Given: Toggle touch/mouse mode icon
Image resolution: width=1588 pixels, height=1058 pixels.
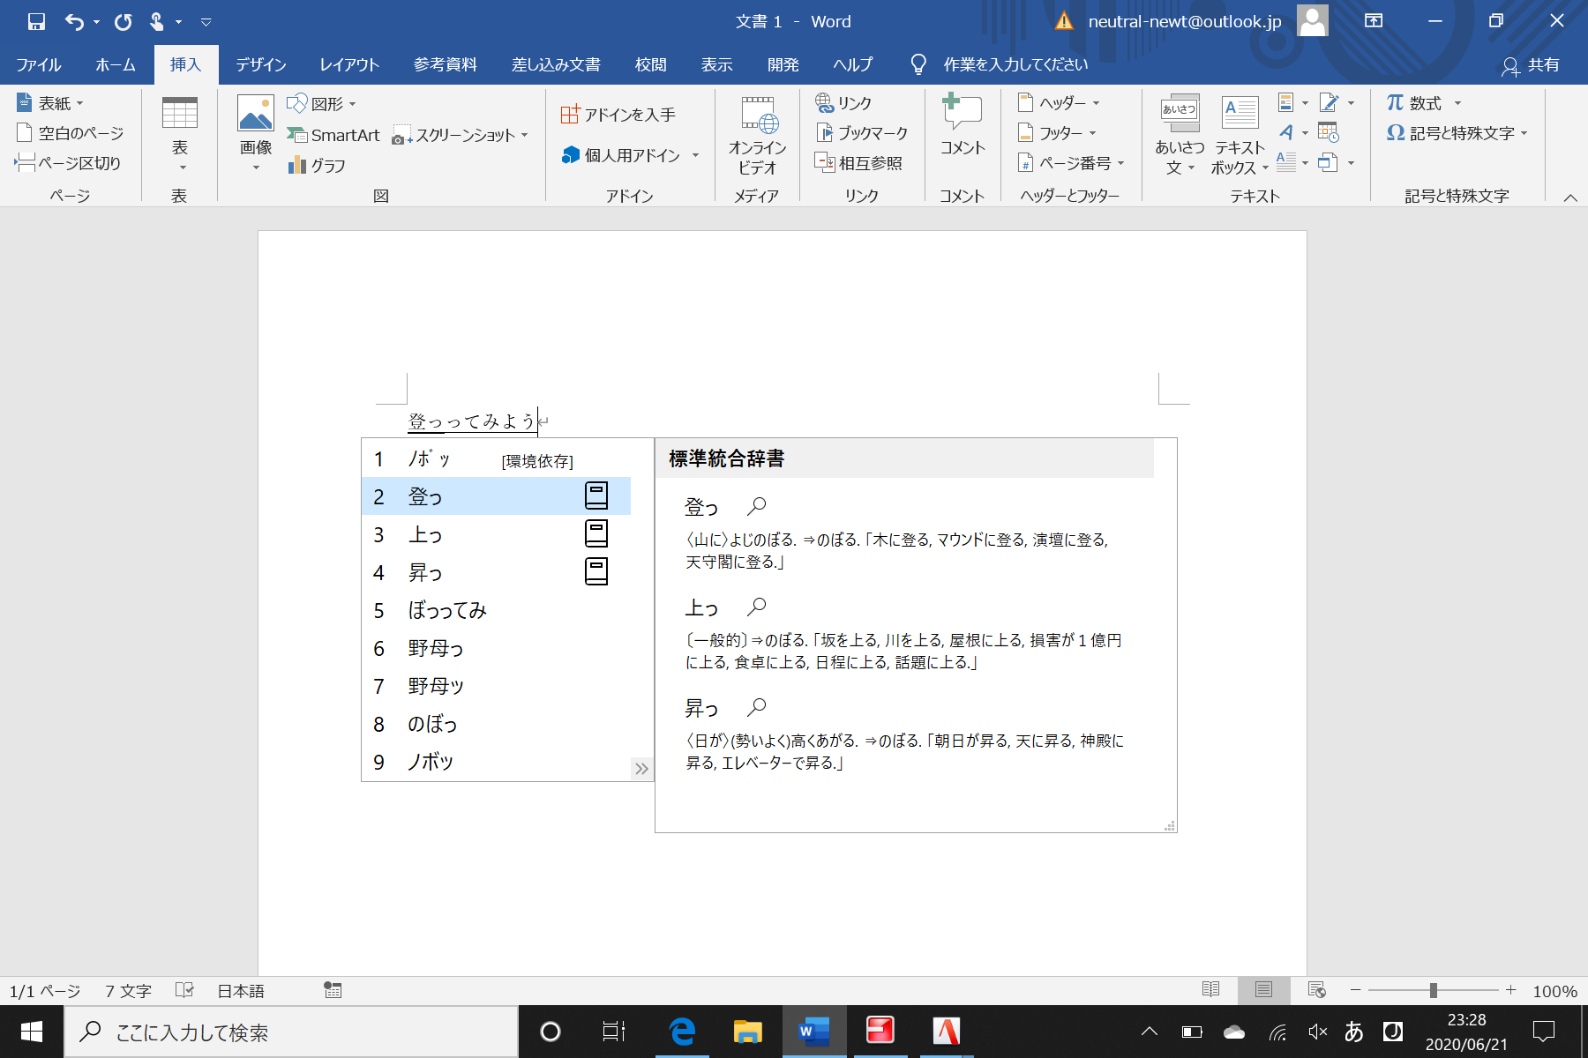Looking at the screenshot, I should (157, 21).
